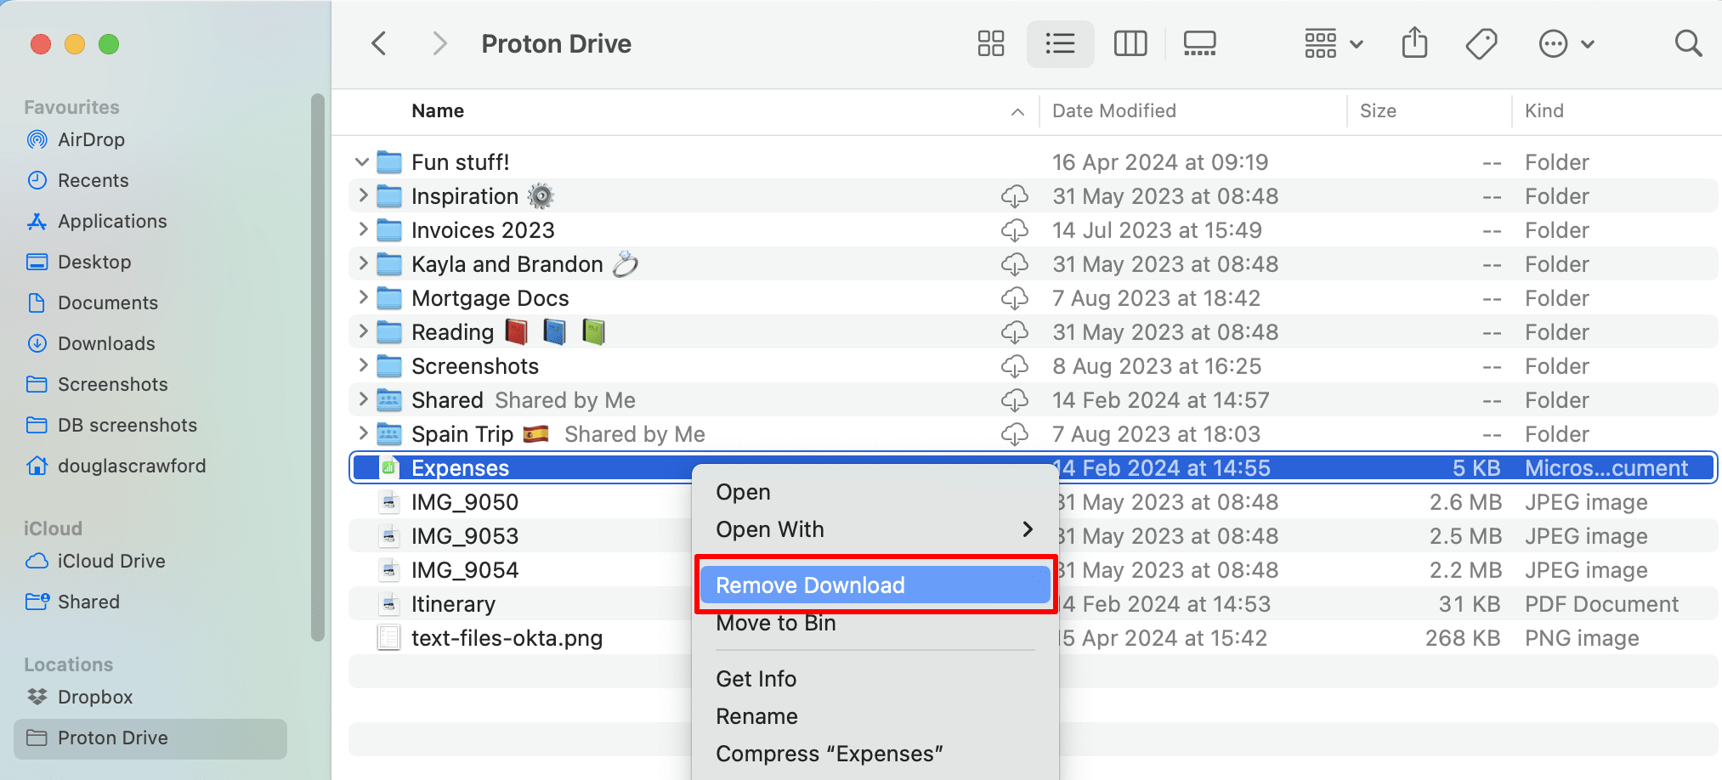Open the group-items dropdown in the toolbar
Viewport: 1722px width, 780px height.
(x=1331, y=42)
